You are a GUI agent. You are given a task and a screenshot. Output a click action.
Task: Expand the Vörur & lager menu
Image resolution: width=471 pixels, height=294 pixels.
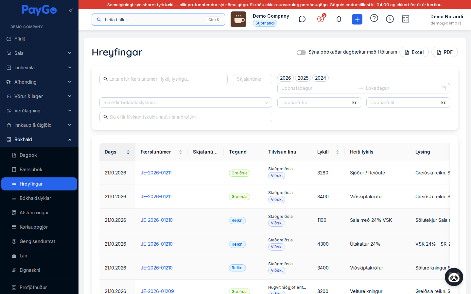(39, 96)
